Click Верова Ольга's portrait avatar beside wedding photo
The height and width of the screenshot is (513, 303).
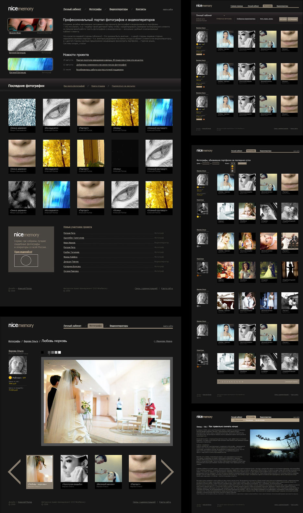(x=17, y=365)
